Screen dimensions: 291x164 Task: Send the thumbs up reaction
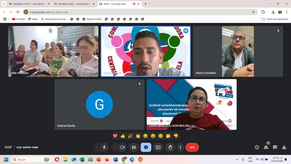(x=123, y=136)
